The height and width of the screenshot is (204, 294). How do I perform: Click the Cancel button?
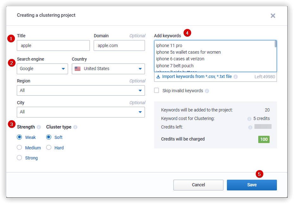click(x=198, y=185)
